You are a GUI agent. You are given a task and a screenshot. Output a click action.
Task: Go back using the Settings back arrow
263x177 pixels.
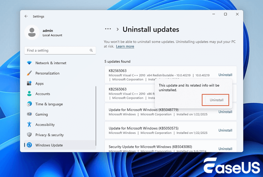[x=26, y=16]
